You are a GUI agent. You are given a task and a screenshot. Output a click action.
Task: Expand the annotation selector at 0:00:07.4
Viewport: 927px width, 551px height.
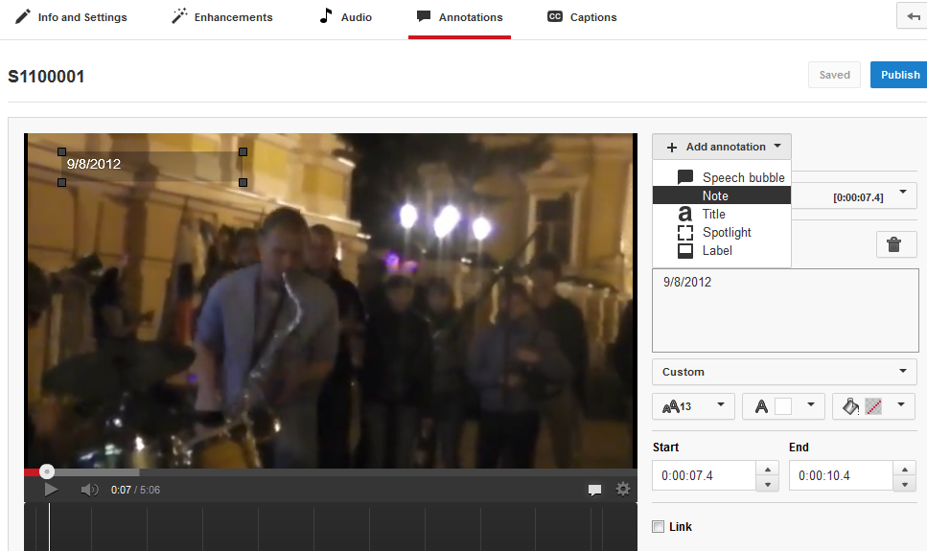[903, 193]
